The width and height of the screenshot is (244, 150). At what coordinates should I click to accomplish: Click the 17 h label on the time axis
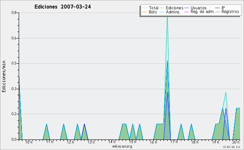pos(174,142)
